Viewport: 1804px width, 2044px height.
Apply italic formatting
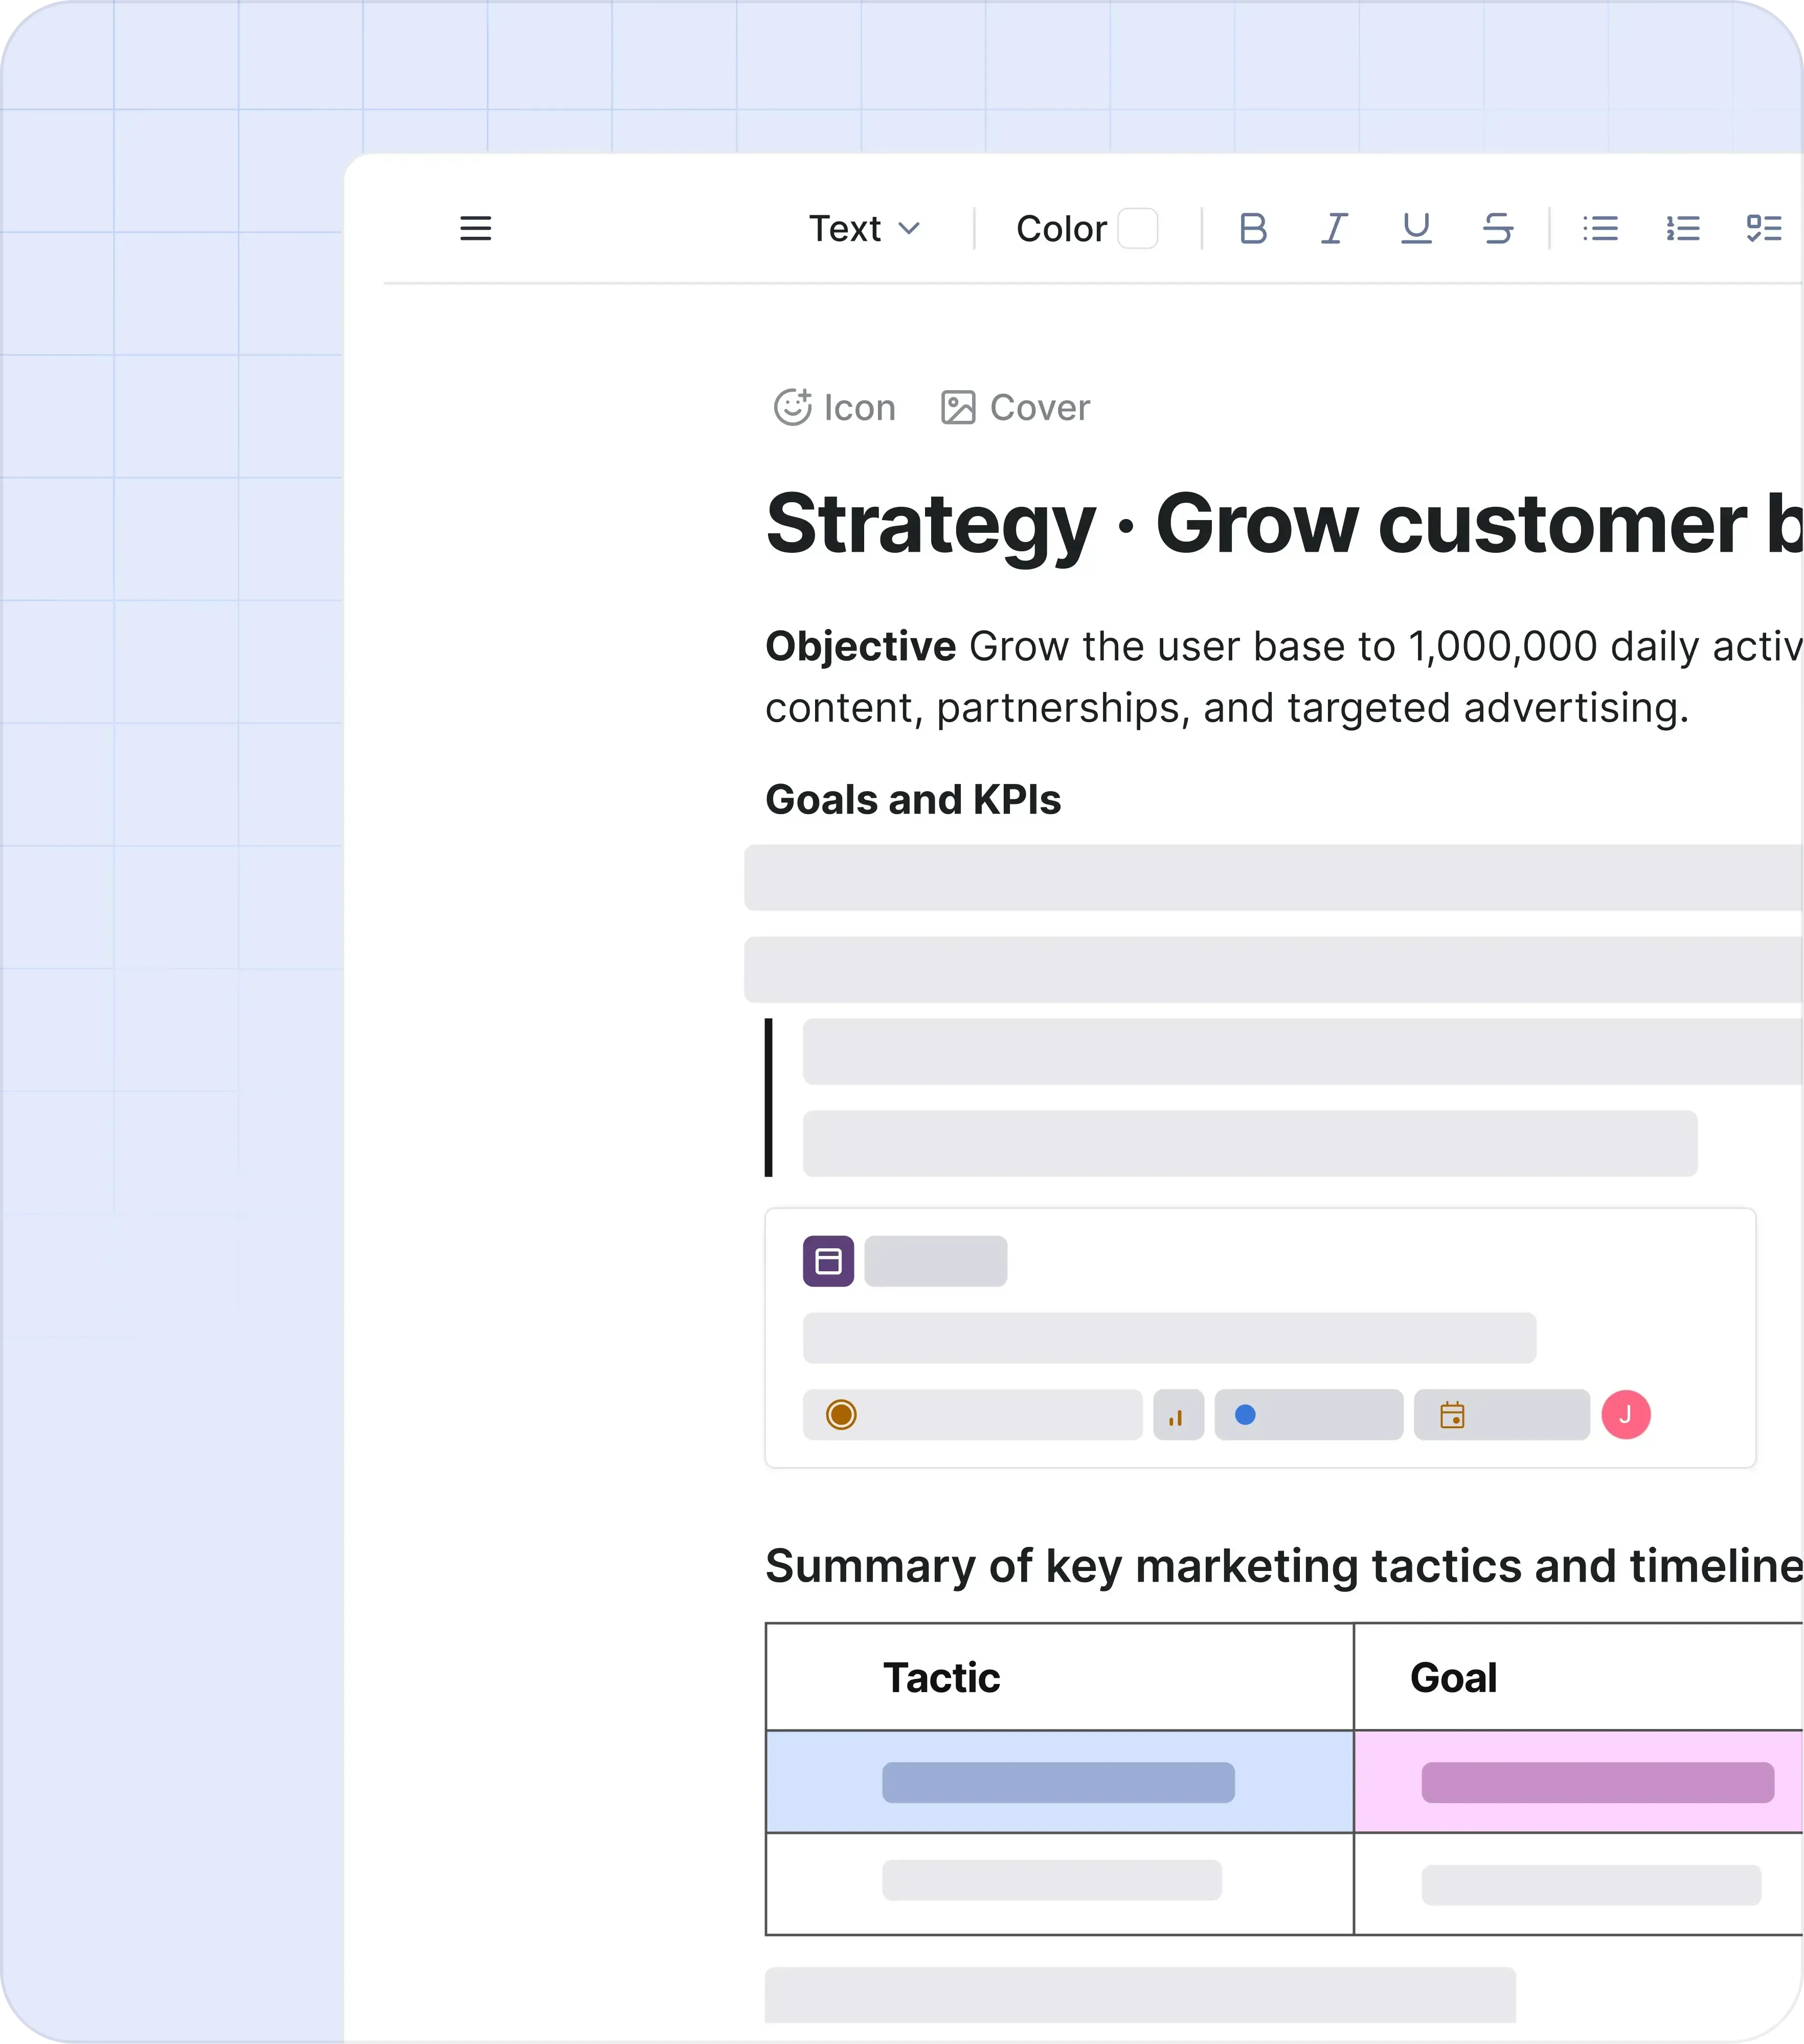point(1333,229)
